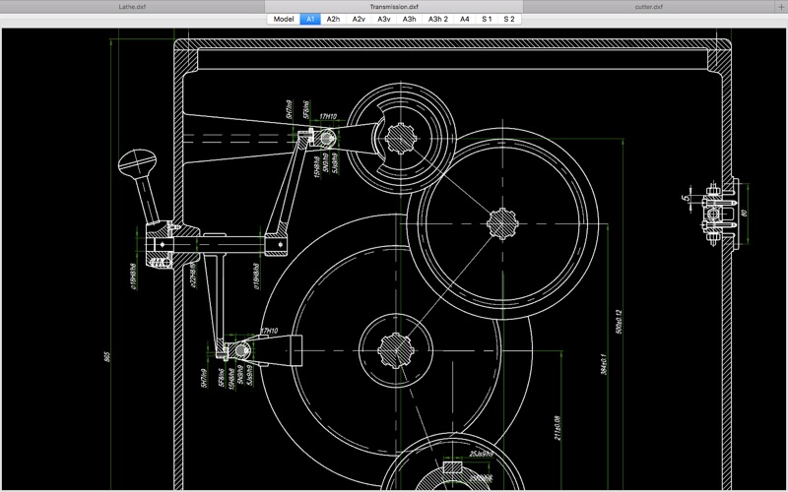Add a new tab with the plus button
This screenshot has height=492, width=788.
coord(780,7)
